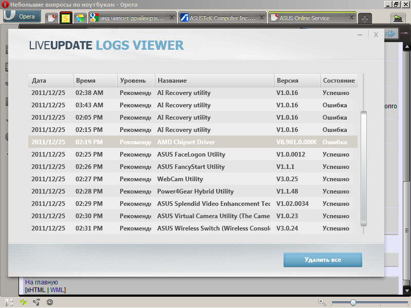
Task: Close the Google search tab
Action: (x=172, y=17)
